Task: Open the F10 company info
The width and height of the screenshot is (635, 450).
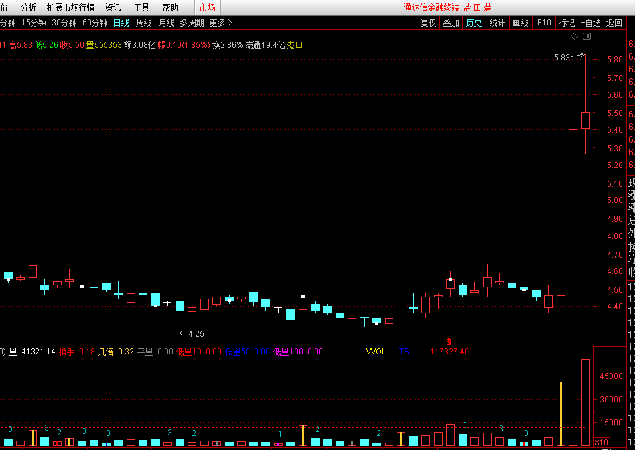Action: coord(544,23)
